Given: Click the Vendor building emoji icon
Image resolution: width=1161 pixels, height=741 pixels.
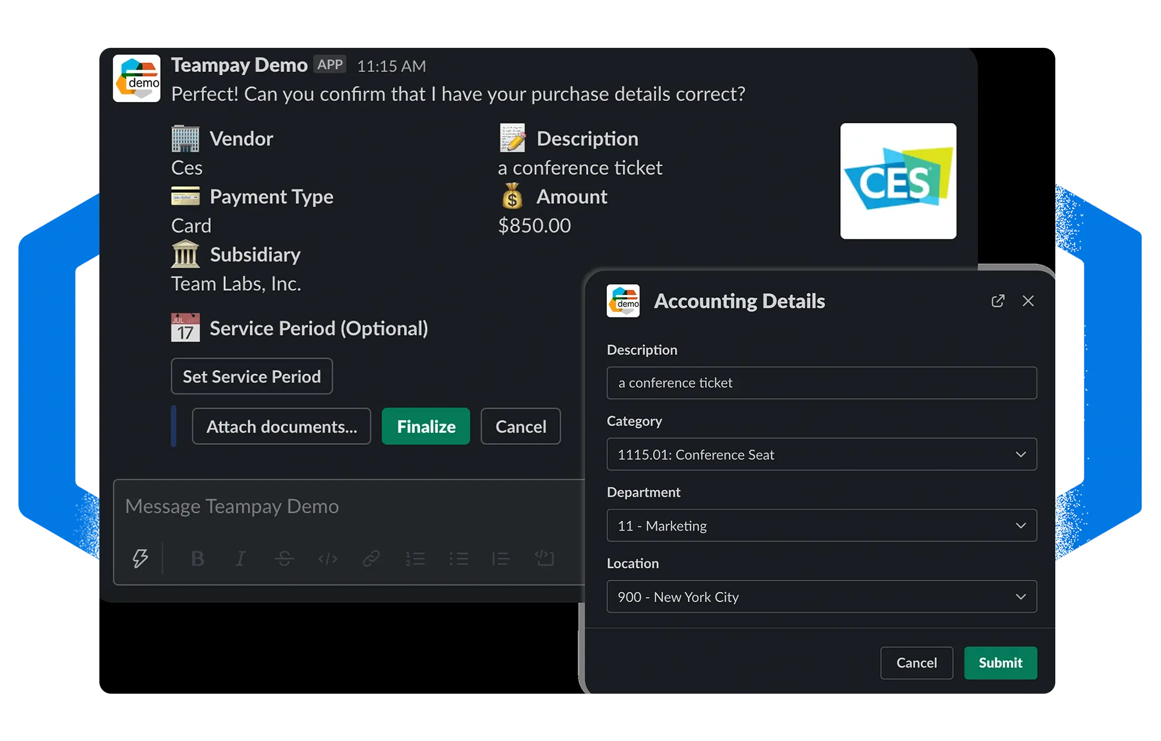Looking at the screenshot, I should pos(186,139).
